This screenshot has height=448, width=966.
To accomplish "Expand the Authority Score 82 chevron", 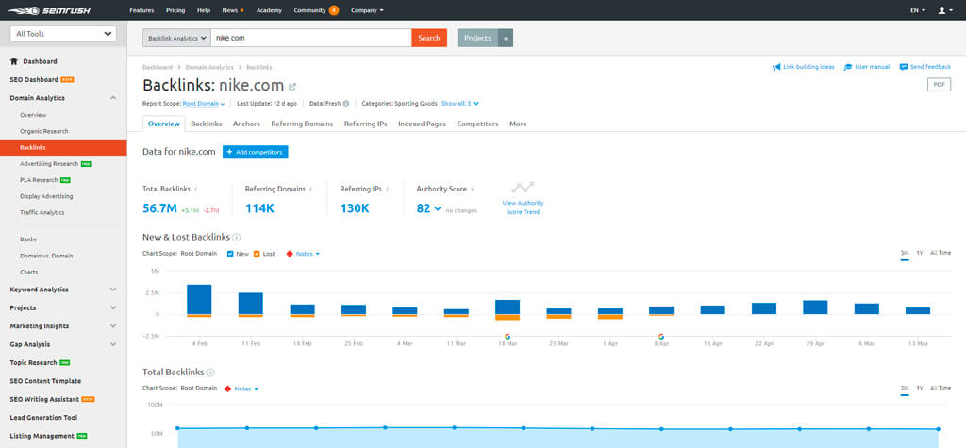I will (x=438, y=208).
